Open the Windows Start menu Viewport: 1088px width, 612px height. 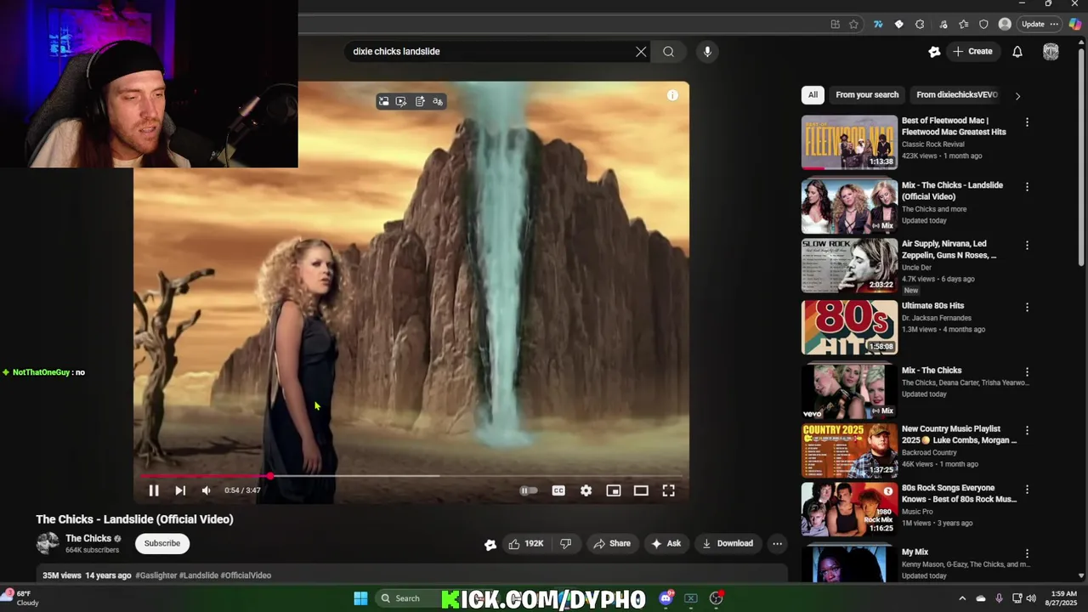click(x=360, y=598)
